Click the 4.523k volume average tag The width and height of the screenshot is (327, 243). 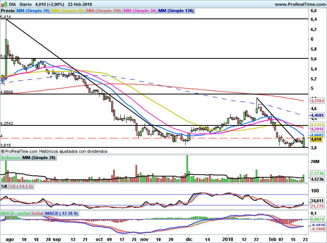tap(318, 179)
